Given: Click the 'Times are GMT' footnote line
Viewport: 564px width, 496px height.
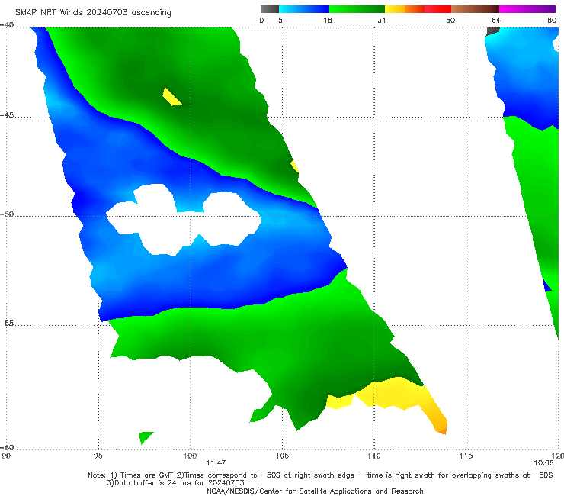Looking at the screenshot, I should click(x=320, y=475).
